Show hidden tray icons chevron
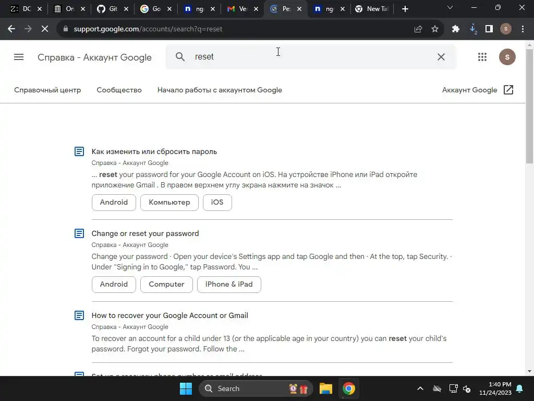534x401 pixels. coord(420,388)
